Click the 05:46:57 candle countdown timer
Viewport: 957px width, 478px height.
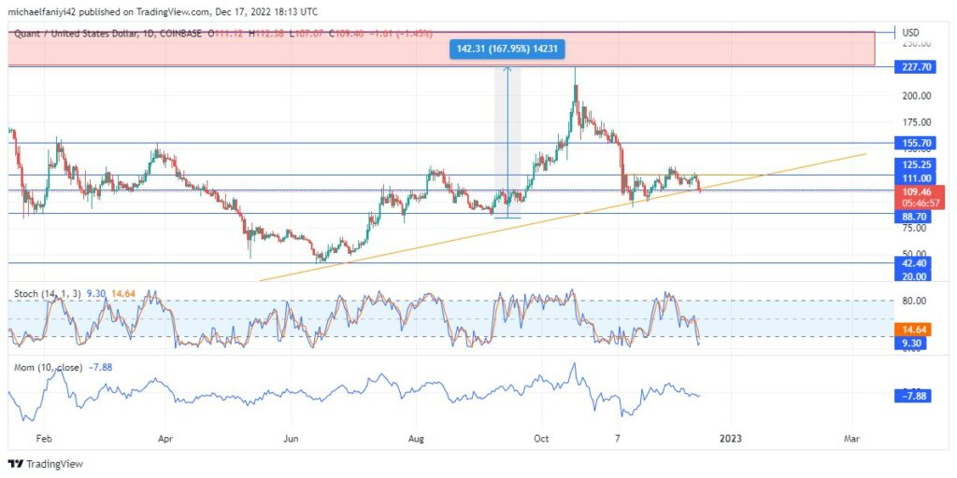(x=919, y=203)
